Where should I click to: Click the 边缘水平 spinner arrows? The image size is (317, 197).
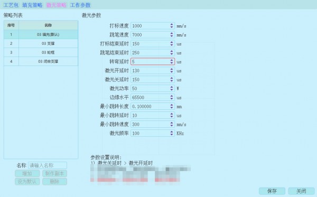tap(172, 97)
